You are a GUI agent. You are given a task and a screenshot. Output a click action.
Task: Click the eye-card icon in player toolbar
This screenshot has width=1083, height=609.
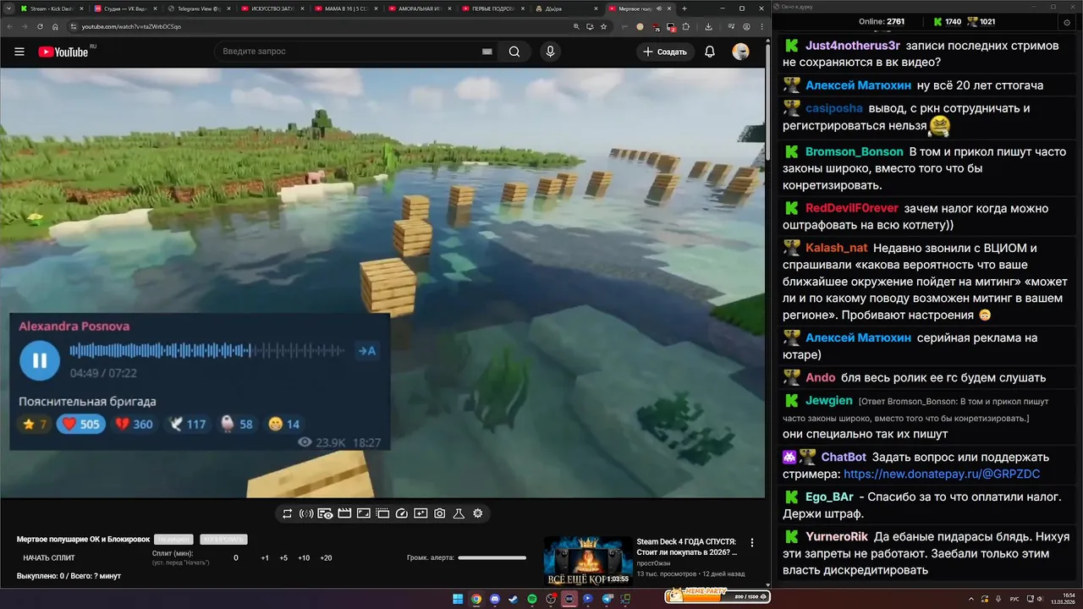coord(325,513)
